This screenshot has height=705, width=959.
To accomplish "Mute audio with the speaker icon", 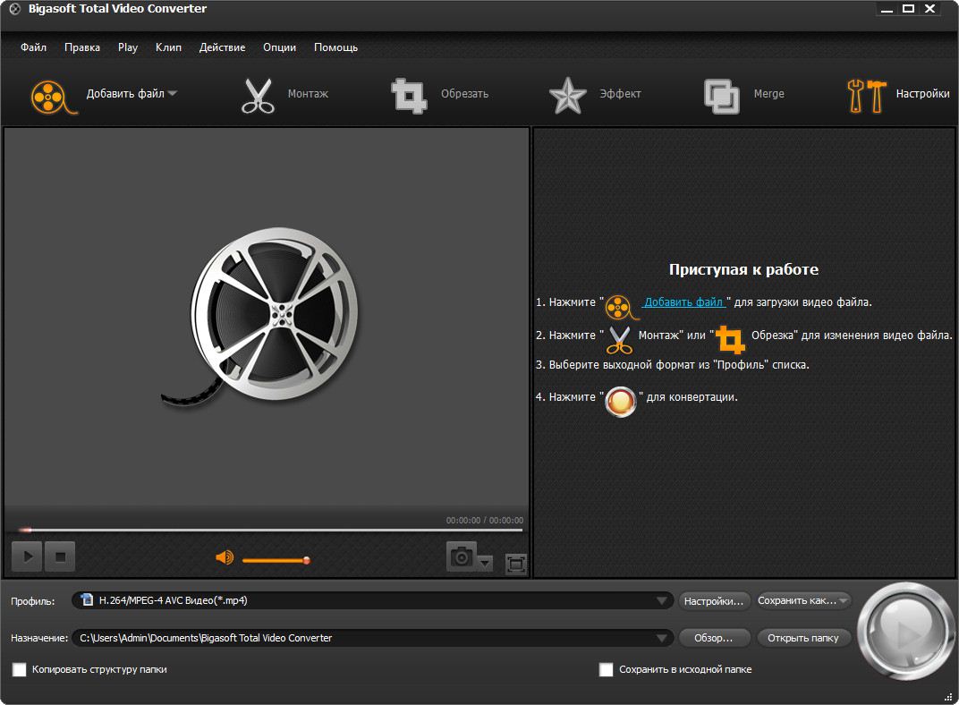I will tap(225, 557).
